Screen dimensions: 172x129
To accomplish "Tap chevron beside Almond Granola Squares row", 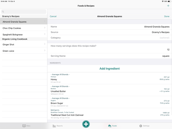I will tap(45, 21).
